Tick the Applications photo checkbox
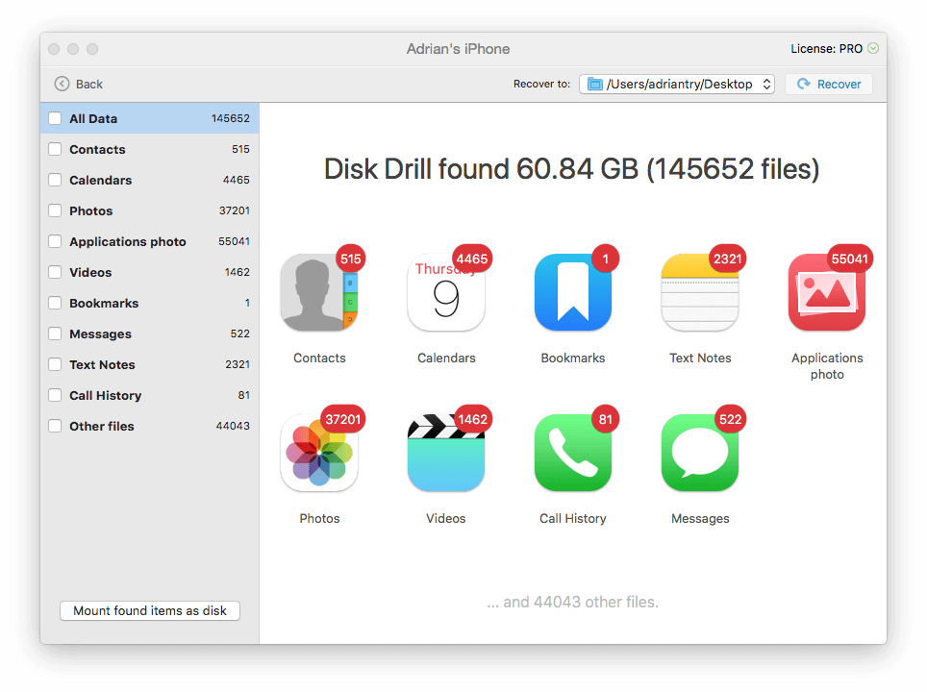This screenshot has height=692, width=927. [55, 241]
